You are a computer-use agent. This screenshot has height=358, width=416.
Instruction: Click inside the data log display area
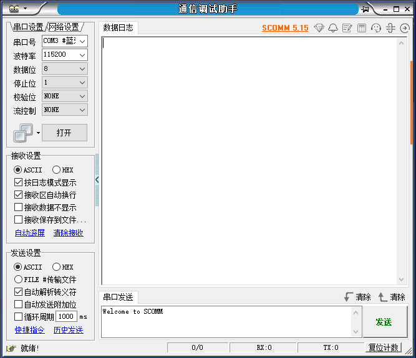(249, 161)
